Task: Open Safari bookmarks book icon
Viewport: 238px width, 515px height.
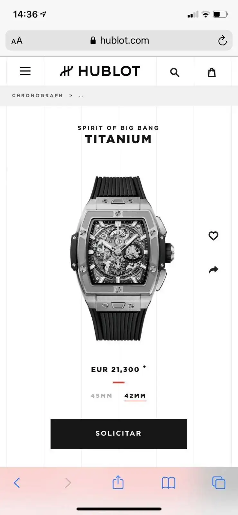Action: coord(169,483)
